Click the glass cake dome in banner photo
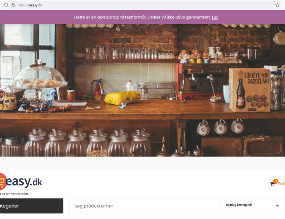The image size is (285, 219). [x=38, y=75]
